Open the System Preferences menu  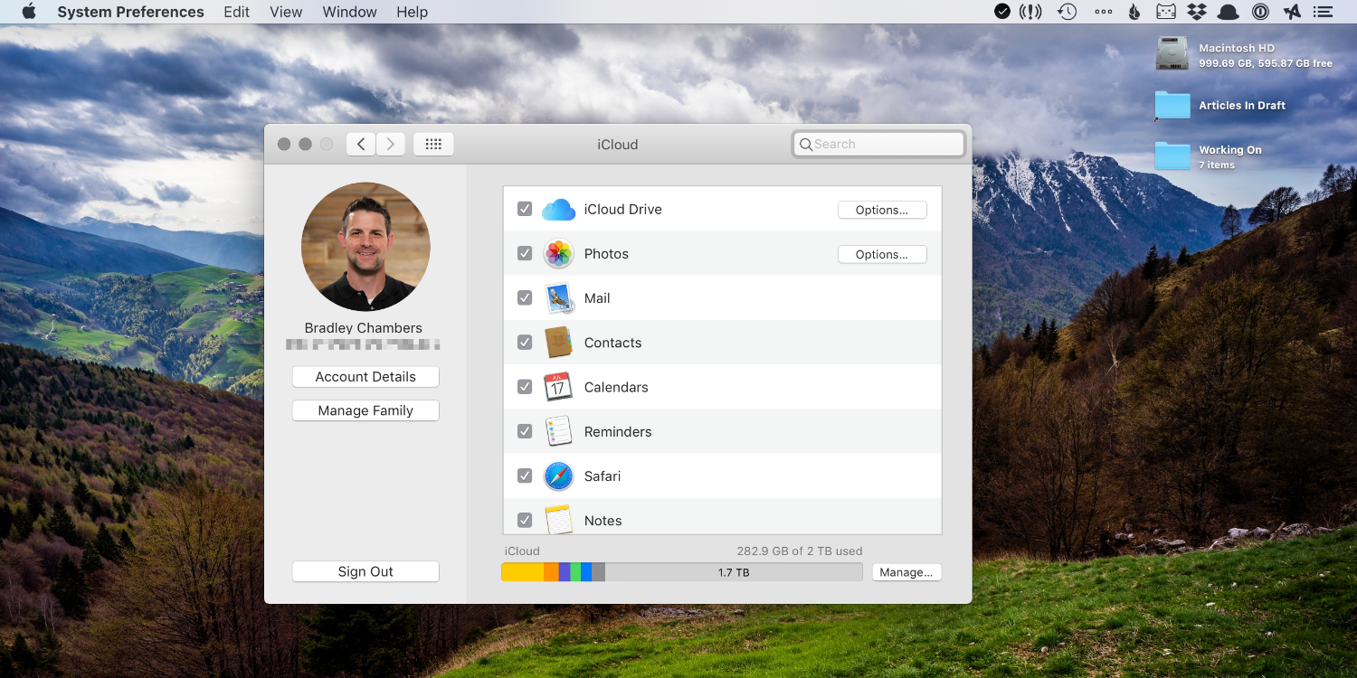point(130,12)
